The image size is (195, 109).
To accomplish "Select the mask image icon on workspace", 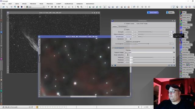I will 170,12.
